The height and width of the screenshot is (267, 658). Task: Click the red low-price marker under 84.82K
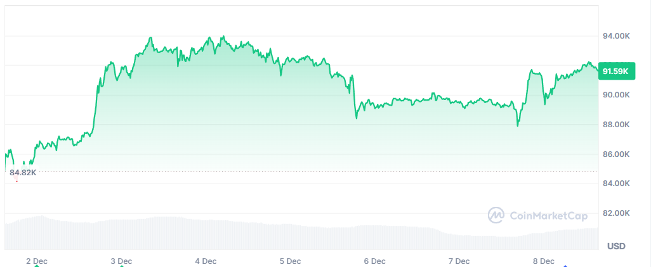pos(16,181)
